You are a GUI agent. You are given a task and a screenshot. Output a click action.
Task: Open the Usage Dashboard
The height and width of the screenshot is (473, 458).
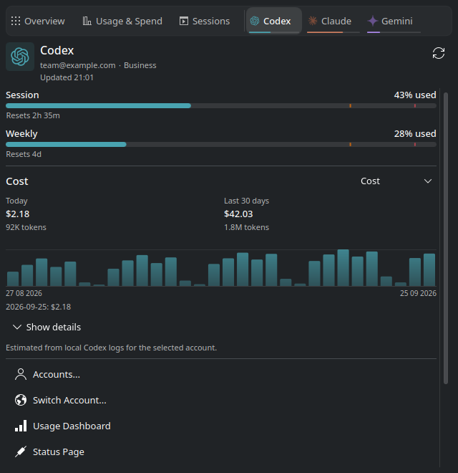pyautogui.click(x=221, y=426)
